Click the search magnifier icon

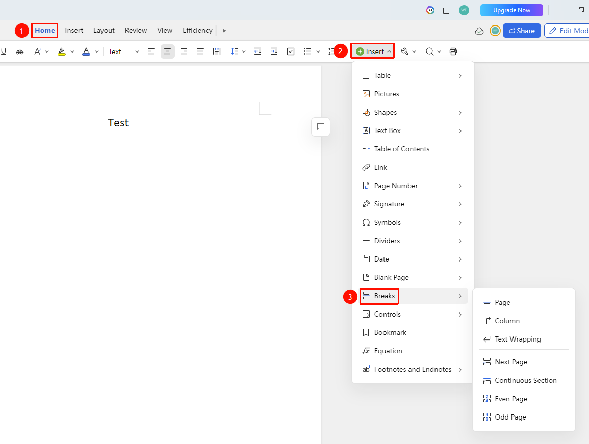coord(430,51)
